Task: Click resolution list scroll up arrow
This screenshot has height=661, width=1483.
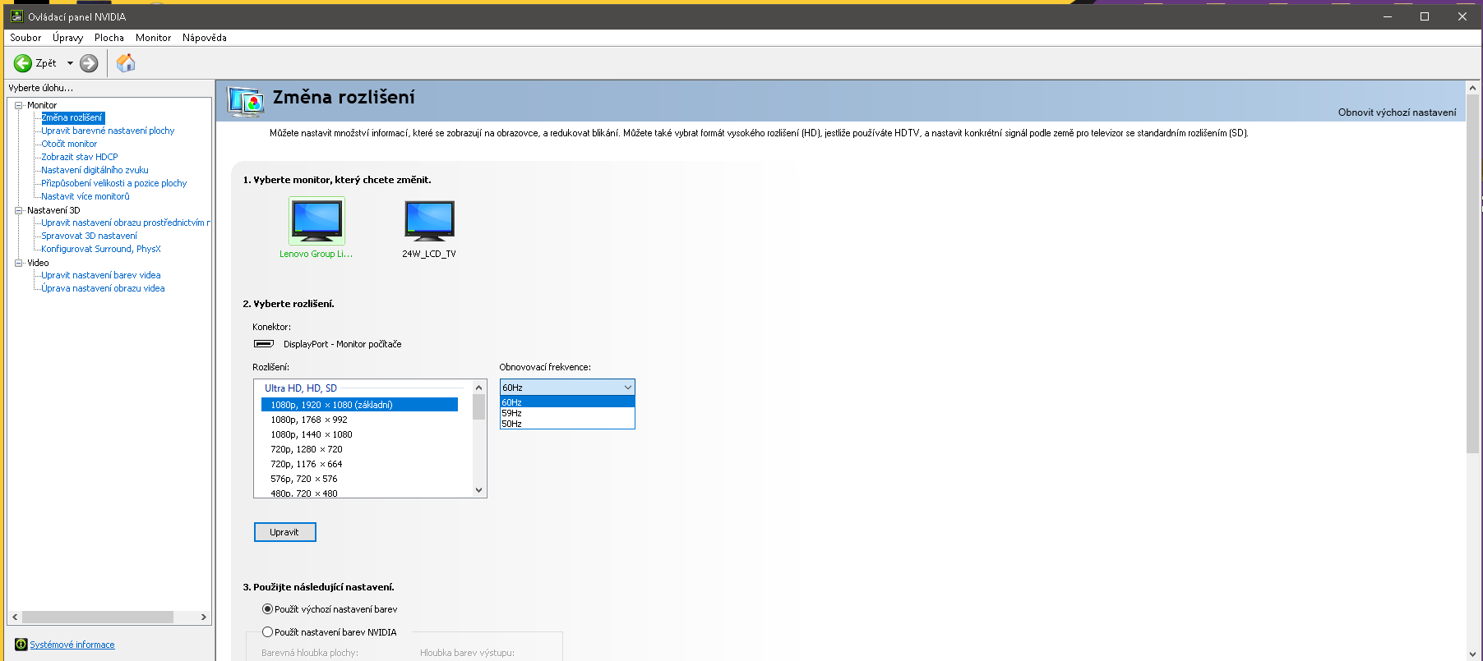Action: click(x=478, y=388)
